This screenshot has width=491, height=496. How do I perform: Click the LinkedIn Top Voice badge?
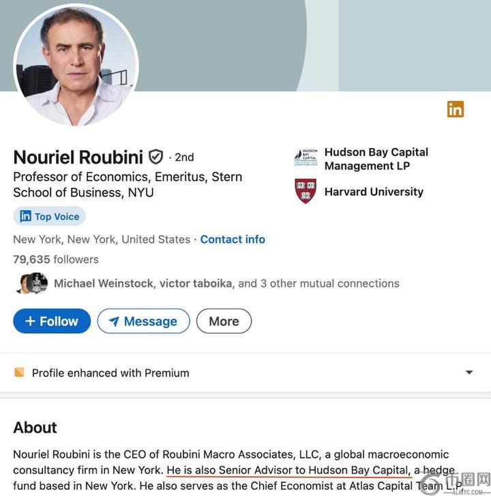click(x=49, y=217)
